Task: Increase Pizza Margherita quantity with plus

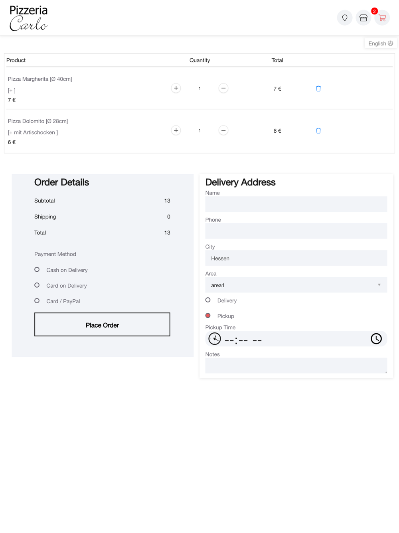Action: coord(176,88)
